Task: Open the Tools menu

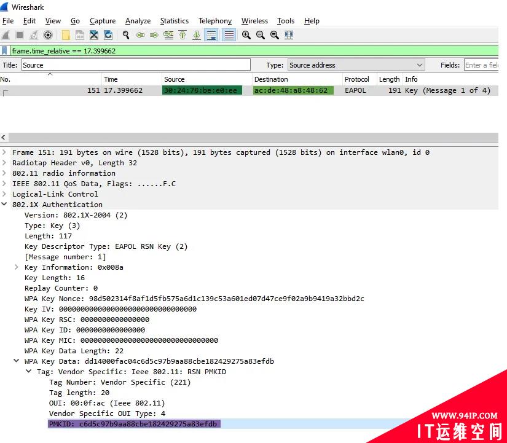Action: 286,21
